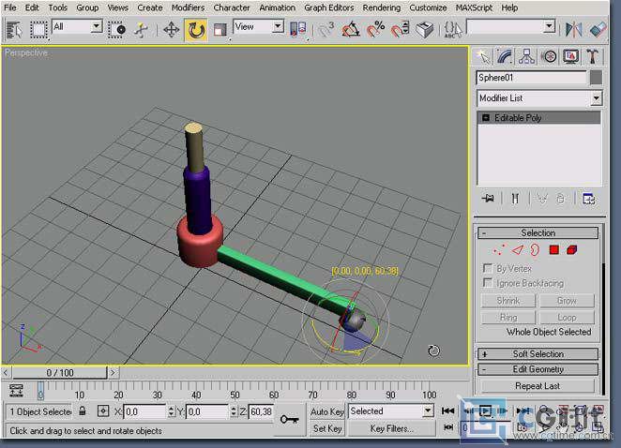Click the Sphere01 object color swatch
Screen dimensions: 621x448
[x=596, y=78]
